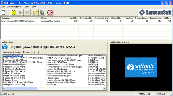Viewport: 173px width, 96px height.
Task: Select 1-avira-internet-security-01-245x173.png
Action: point(64,67)
